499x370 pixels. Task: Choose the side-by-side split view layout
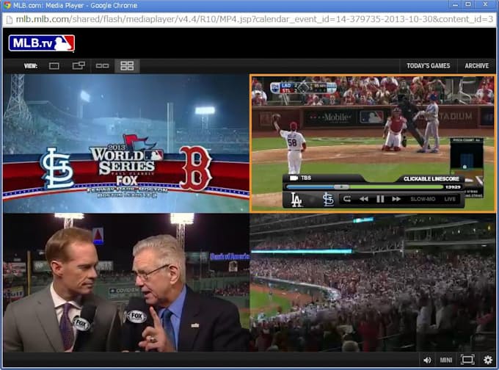coord(102,66)
